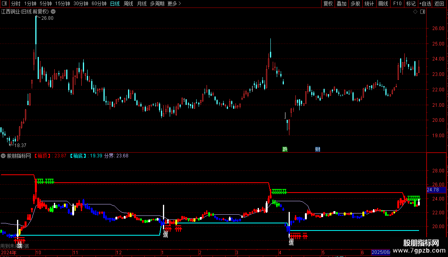Viewport: 448px width, 257px height.
Task: Open the 江西铜业 chart title dropdown
Action: coord(53,12)
